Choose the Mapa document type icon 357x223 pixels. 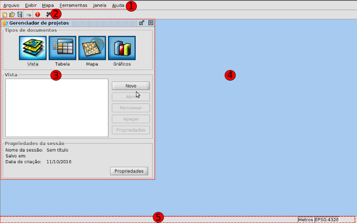point(92,48)
